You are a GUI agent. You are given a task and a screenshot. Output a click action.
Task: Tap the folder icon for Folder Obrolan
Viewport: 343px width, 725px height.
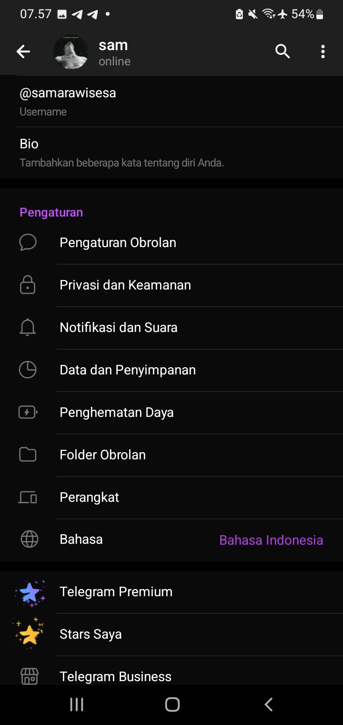coord(28,455)
